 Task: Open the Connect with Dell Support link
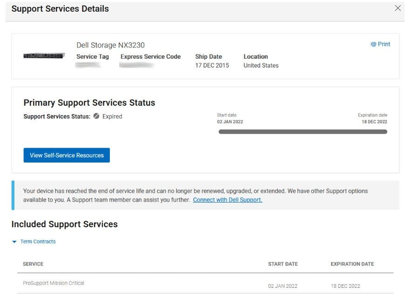(x=227, y=200)
